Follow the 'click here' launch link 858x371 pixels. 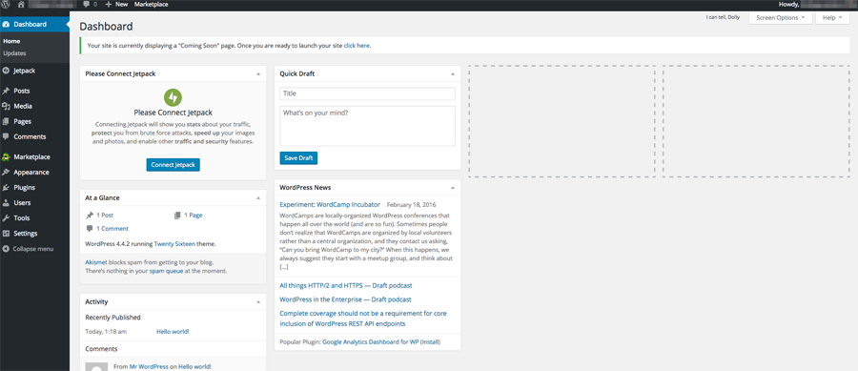click(x=357, y=46)
